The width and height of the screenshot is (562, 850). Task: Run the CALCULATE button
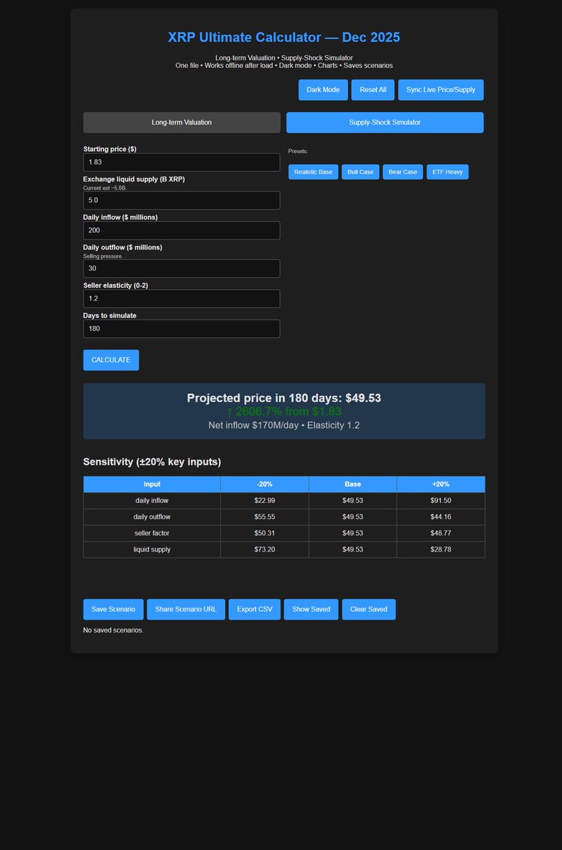[x=111, y=360]
